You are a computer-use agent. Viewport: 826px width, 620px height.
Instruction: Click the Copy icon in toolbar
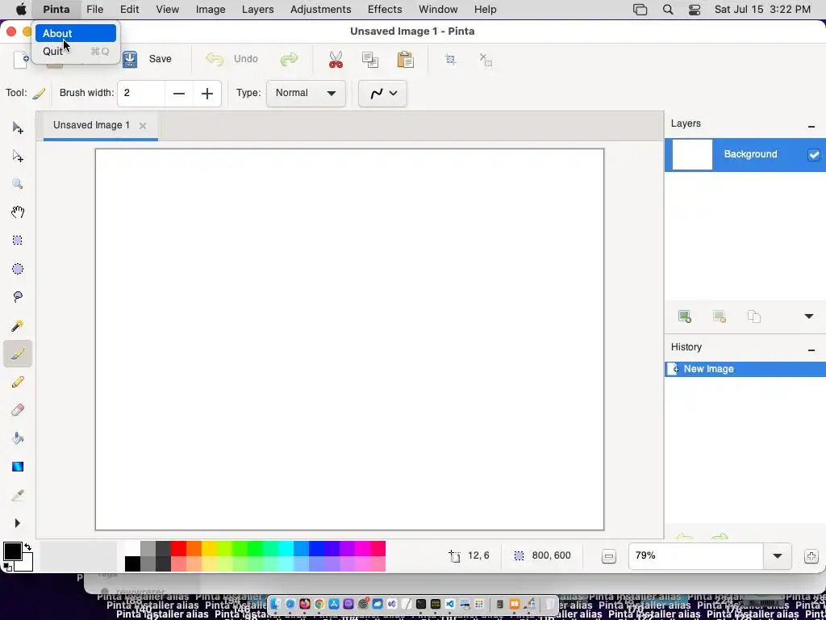click(370, 60)
